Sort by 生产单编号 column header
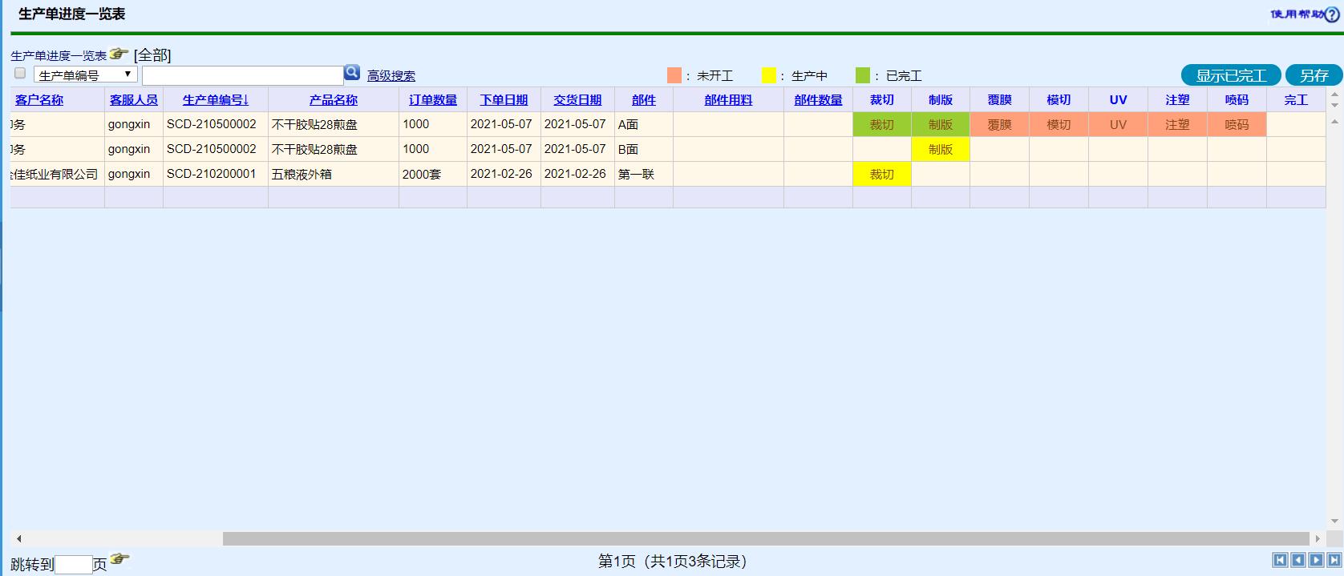This screenshot has width=1344, height=576. point(215,100)
